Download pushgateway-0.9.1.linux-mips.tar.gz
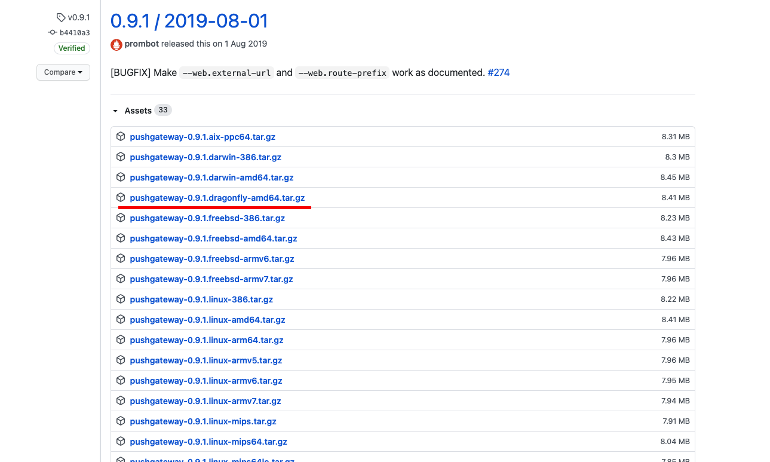Viewport: 770px width, 462px height. pyautogui.click(x=203, y=421)
